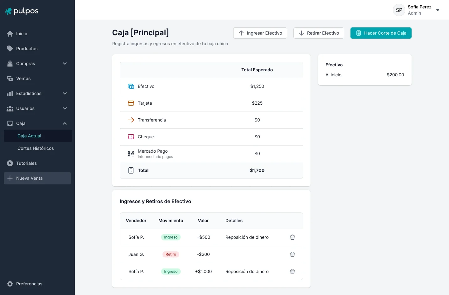Click the Retirar Efectivo button
449x295 pixels.
(319, 33)
